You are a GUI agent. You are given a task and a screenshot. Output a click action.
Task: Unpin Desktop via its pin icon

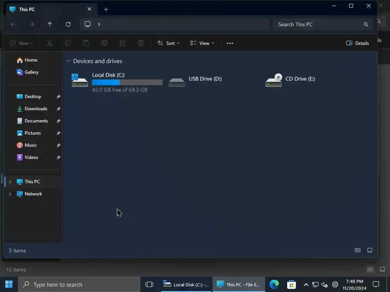(58, 97)
